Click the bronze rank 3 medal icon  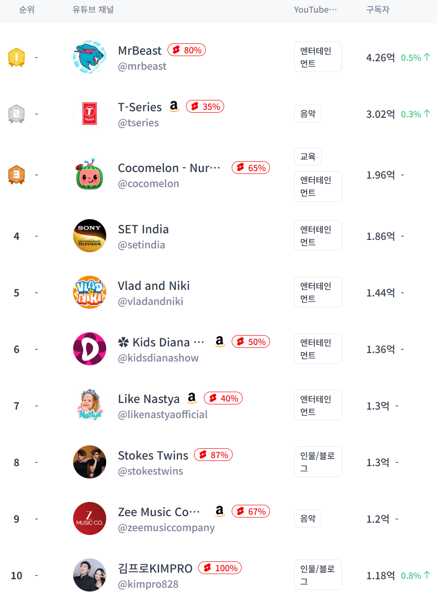click(17, 174)
